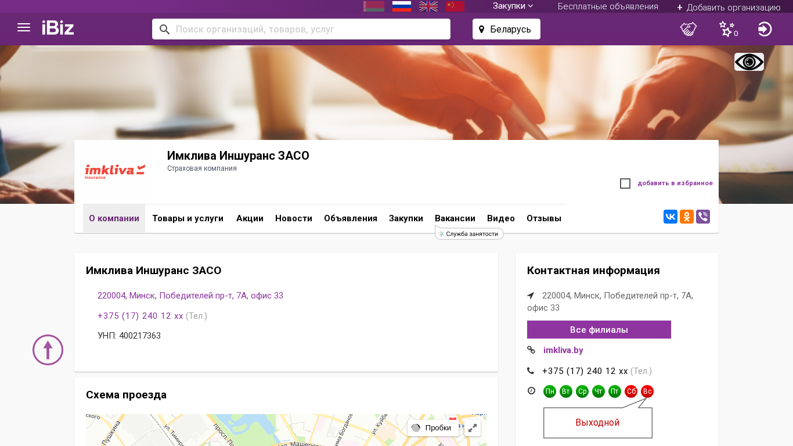Viewport: 793px width, 446px height.
Task: Check the add to favorites checkbox
Action: (625, 184)
